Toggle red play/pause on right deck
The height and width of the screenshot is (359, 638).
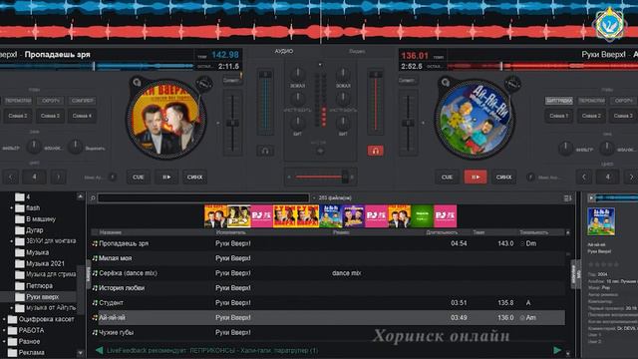click(x=476, y=178)
